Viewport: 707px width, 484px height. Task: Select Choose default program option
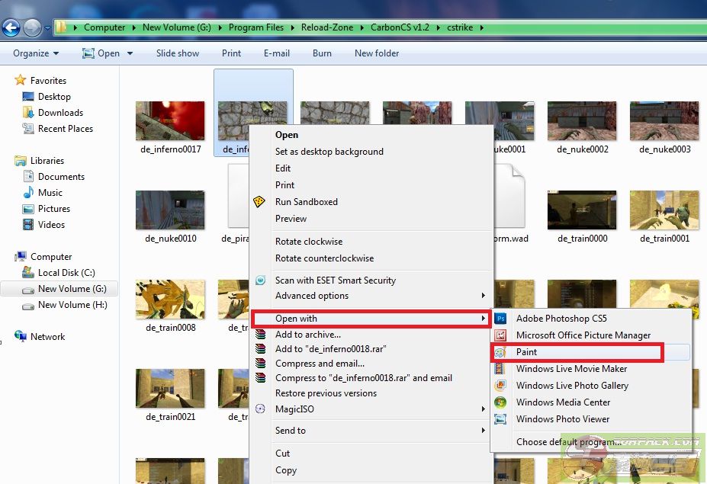[567, 441]
